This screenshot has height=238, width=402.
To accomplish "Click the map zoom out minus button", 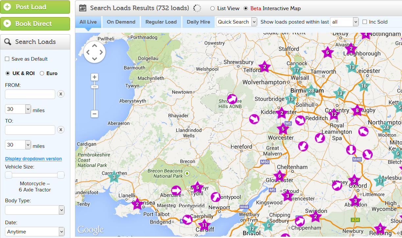I will 94,114.
